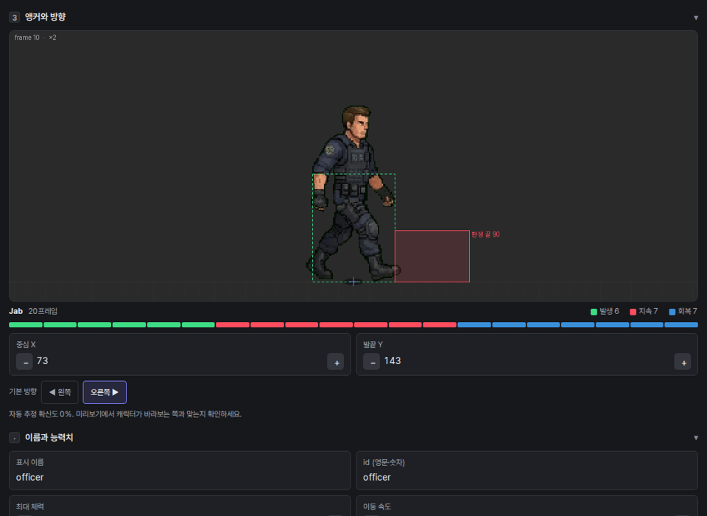Set default direction to 왼쪽

[x=60, y=392]
